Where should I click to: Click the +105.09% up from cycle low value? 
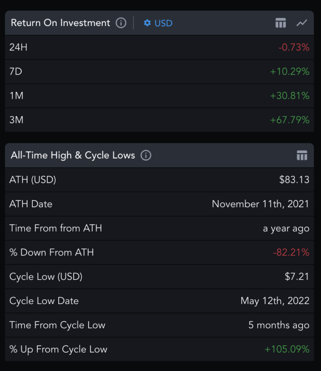287,349
